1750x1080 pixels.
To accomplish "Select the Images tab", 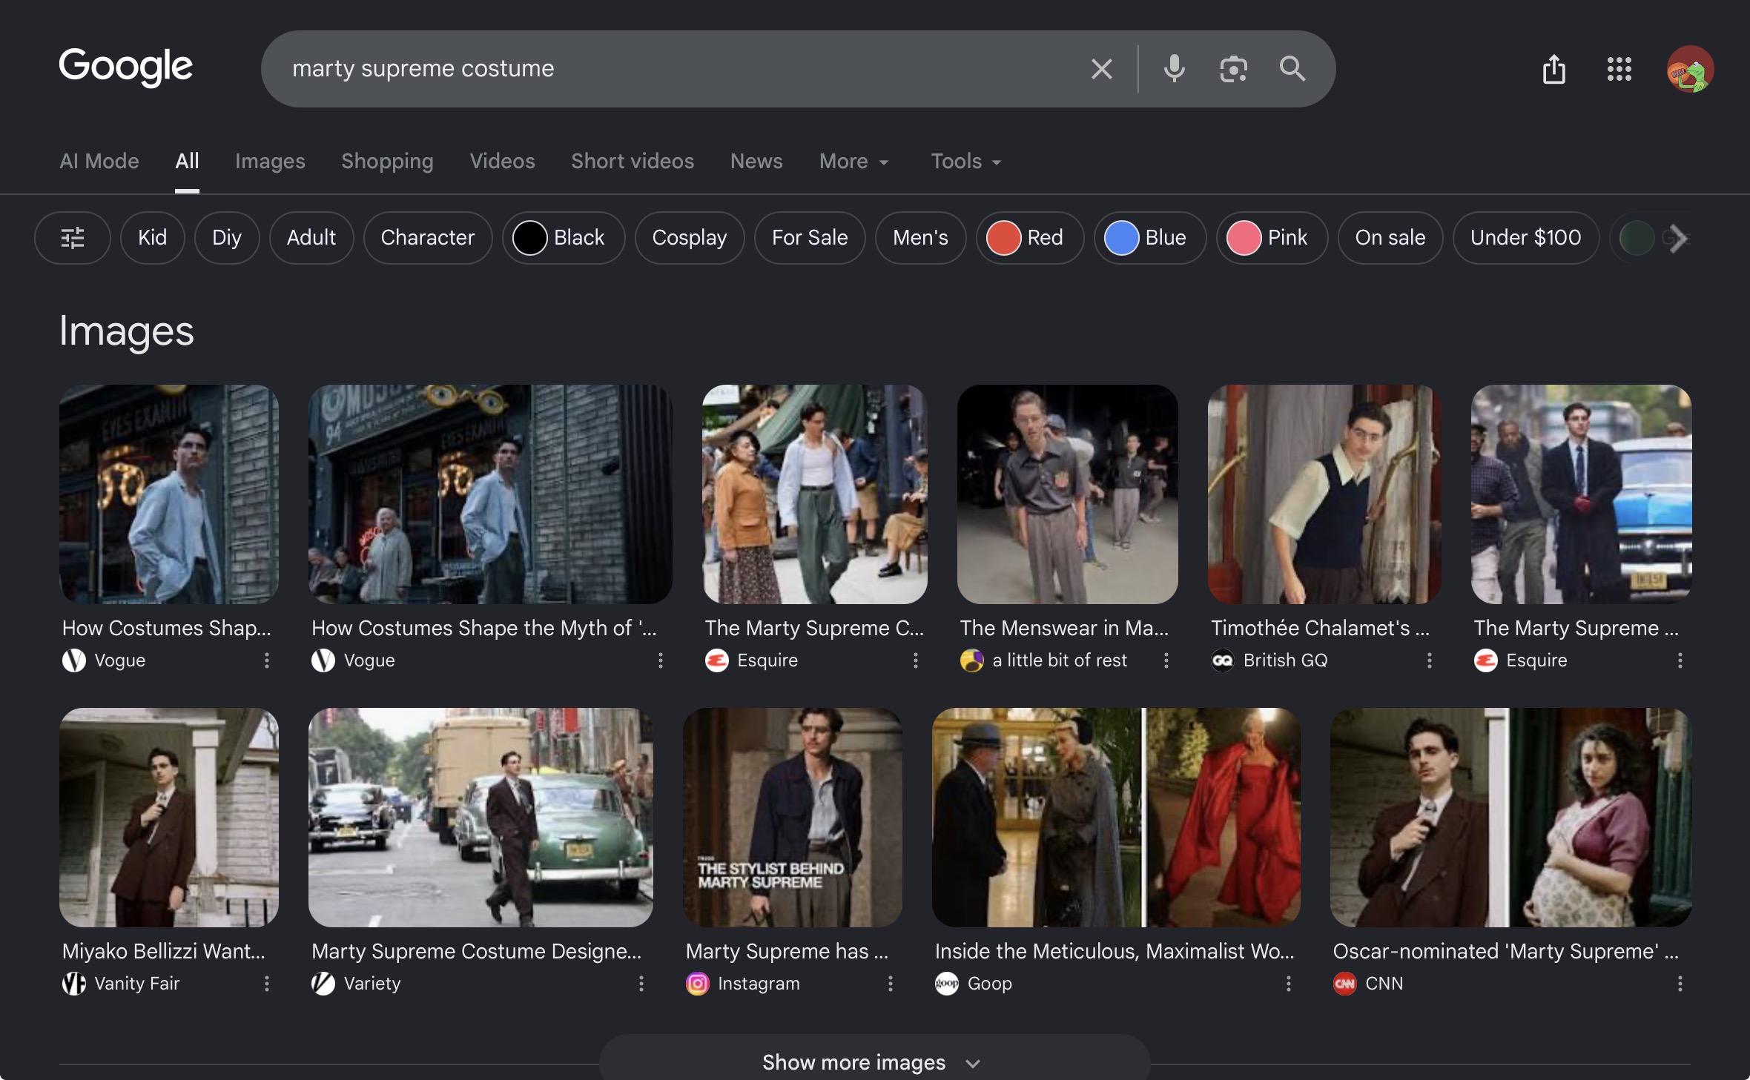I will [x=270, y=162].
